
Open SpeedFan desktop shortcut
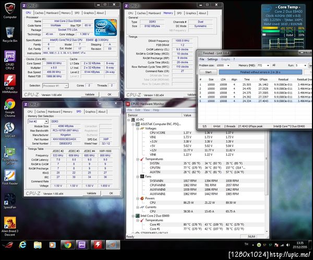(10, 201)
